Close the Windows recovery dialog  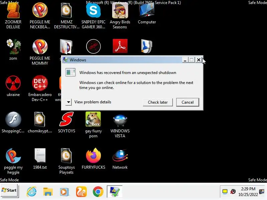pyautogui.click(x=199, y=60)
